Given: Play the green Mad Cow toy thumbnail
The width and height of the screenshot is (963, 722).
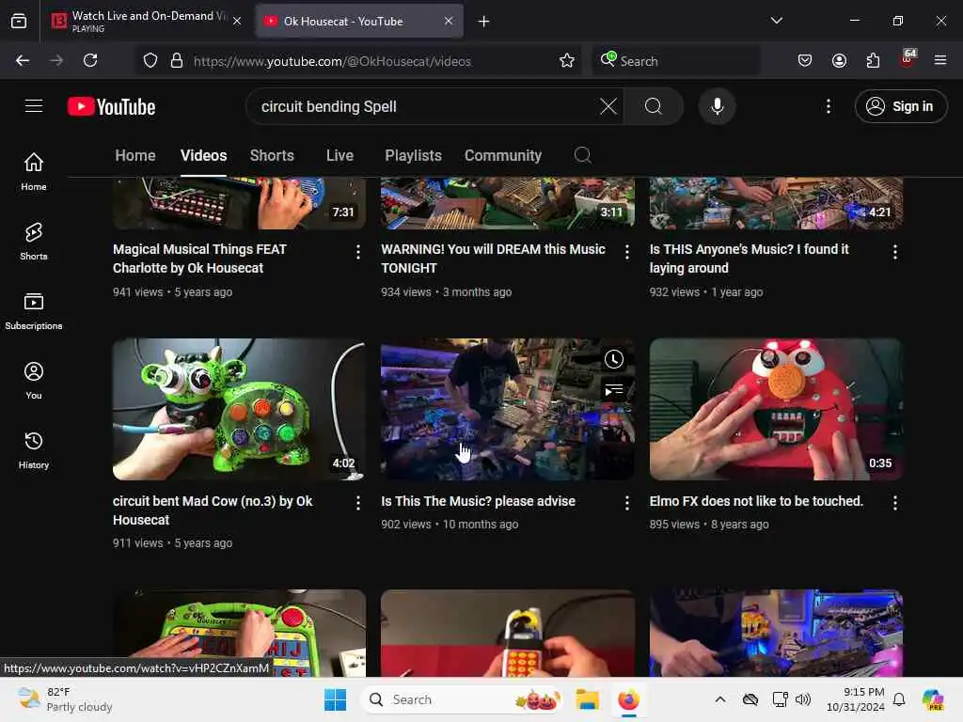Looking at the screenshot, I should (239, 409).
